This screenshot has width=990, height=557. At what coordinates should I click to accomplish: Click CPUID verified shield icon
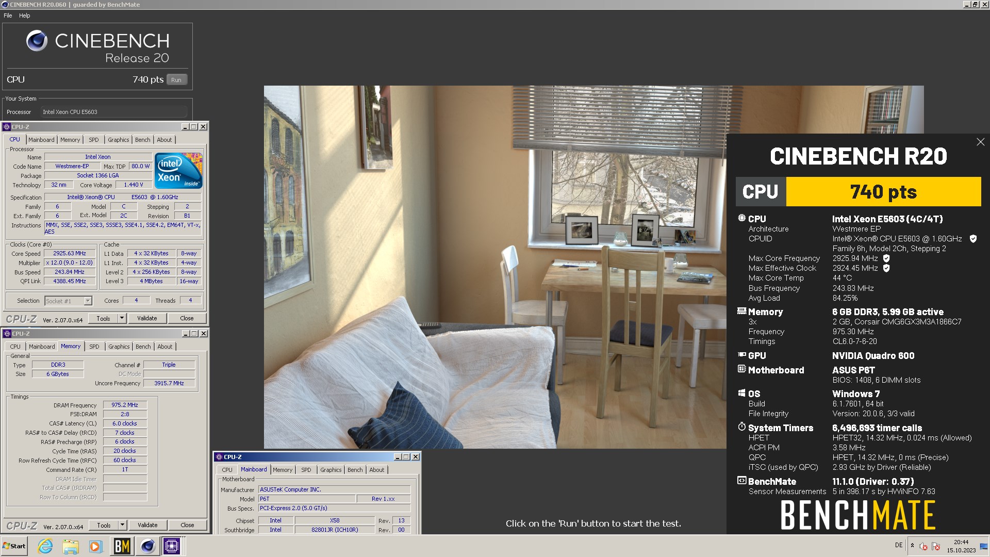(x=973, y=239)
